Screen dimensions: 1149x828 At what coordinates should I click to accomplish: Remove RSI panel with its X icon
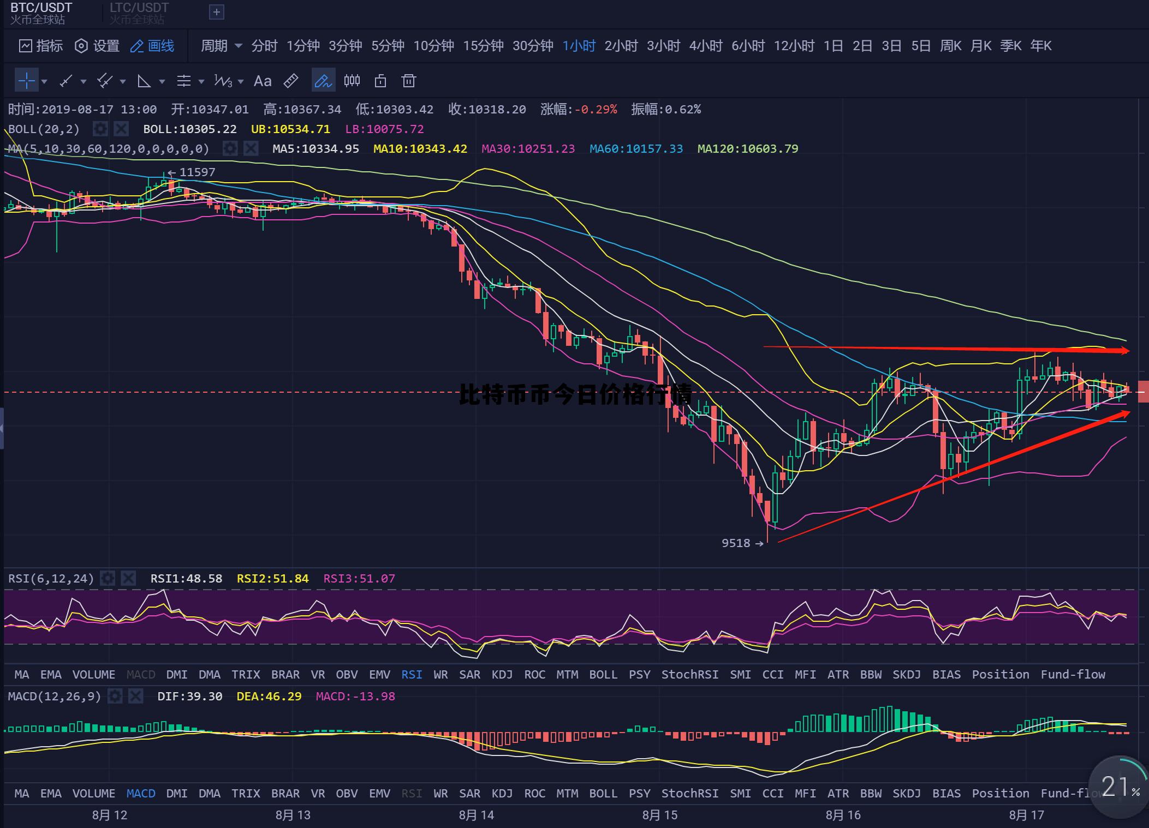[x=128, y=578]
